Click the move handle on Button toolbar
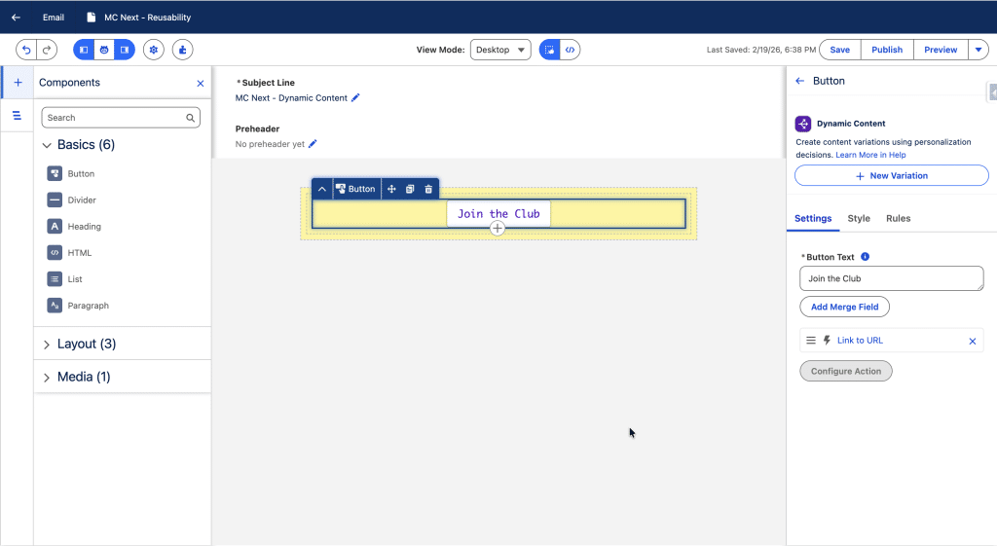 pos(391,189)
